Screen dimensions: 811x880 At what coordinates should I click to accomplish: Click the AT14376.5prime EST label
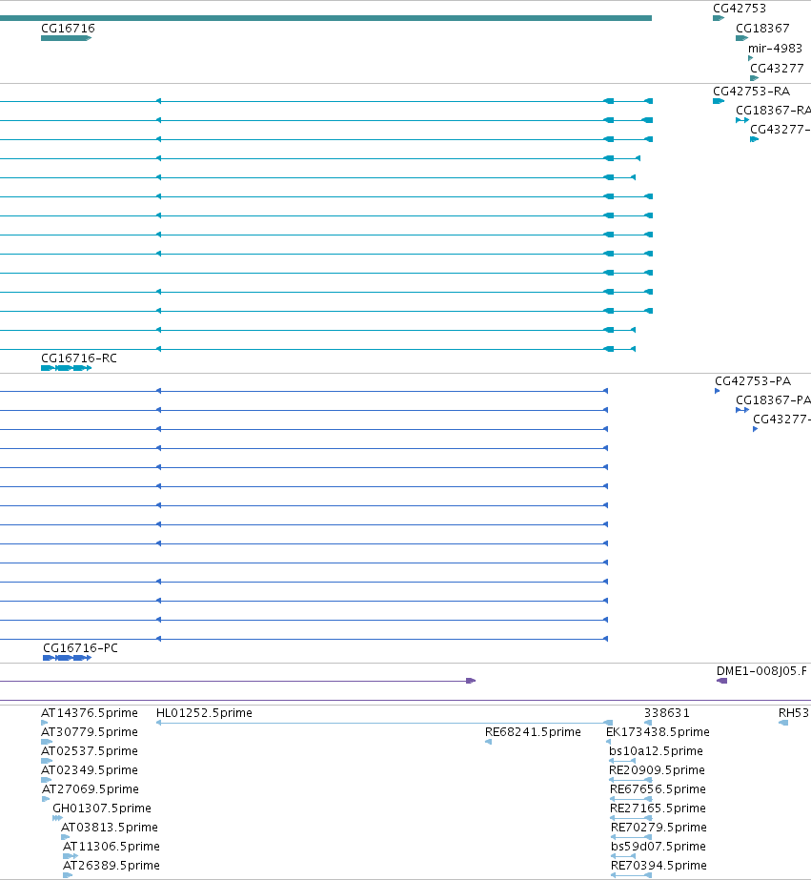click(90, 713)
